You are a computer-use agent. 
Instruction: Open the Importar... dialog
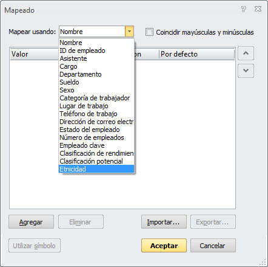[164, 222]
